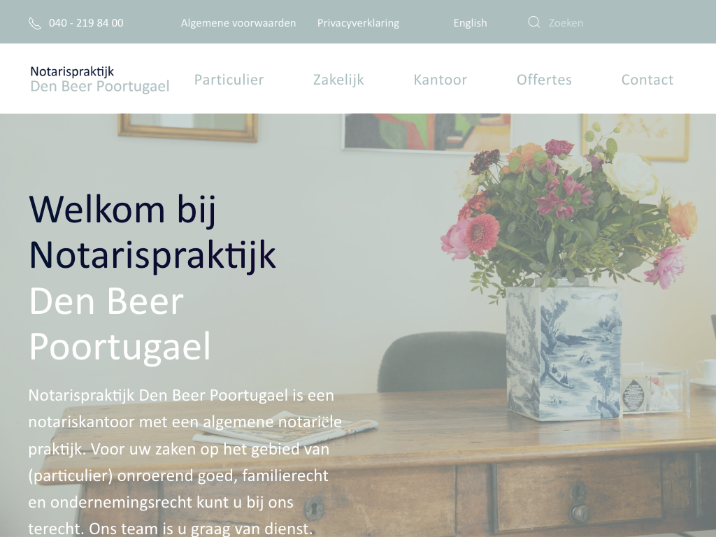Open the Kantoor menu

tap(441, 80)
